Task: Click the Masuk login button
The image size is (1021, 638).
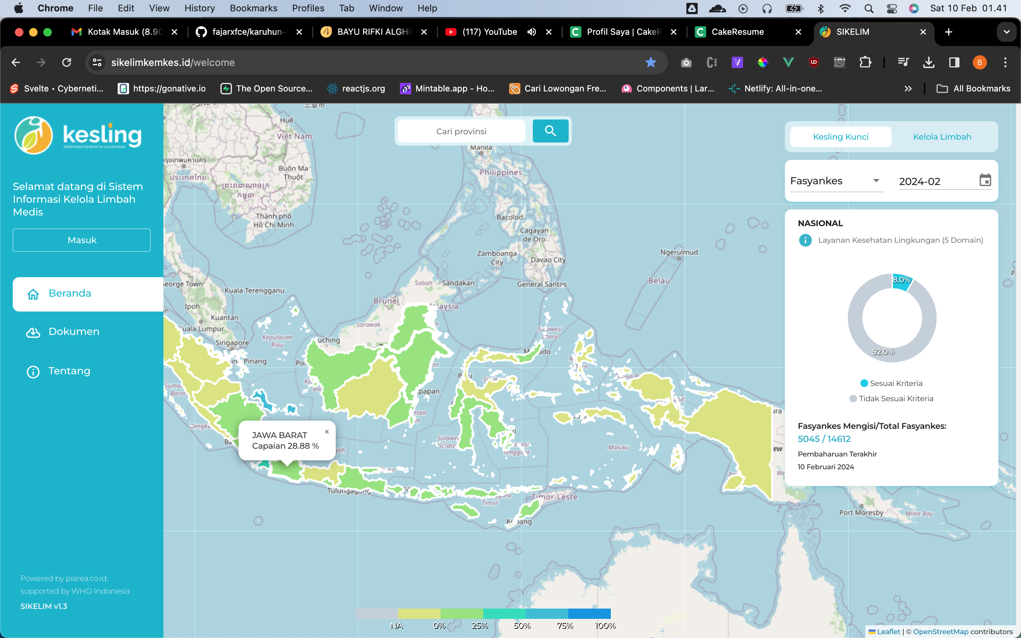Action: click(82, 240)
